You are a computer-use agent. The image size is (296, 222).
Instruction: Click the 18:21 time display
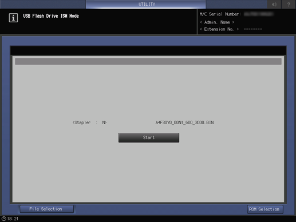13,219
